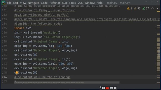Click the comment "#cv2.Canny(image, minVal, maxVal)"
Viewport: 161px width, 90px height.
pyautogui.click(x=42, y=15)
